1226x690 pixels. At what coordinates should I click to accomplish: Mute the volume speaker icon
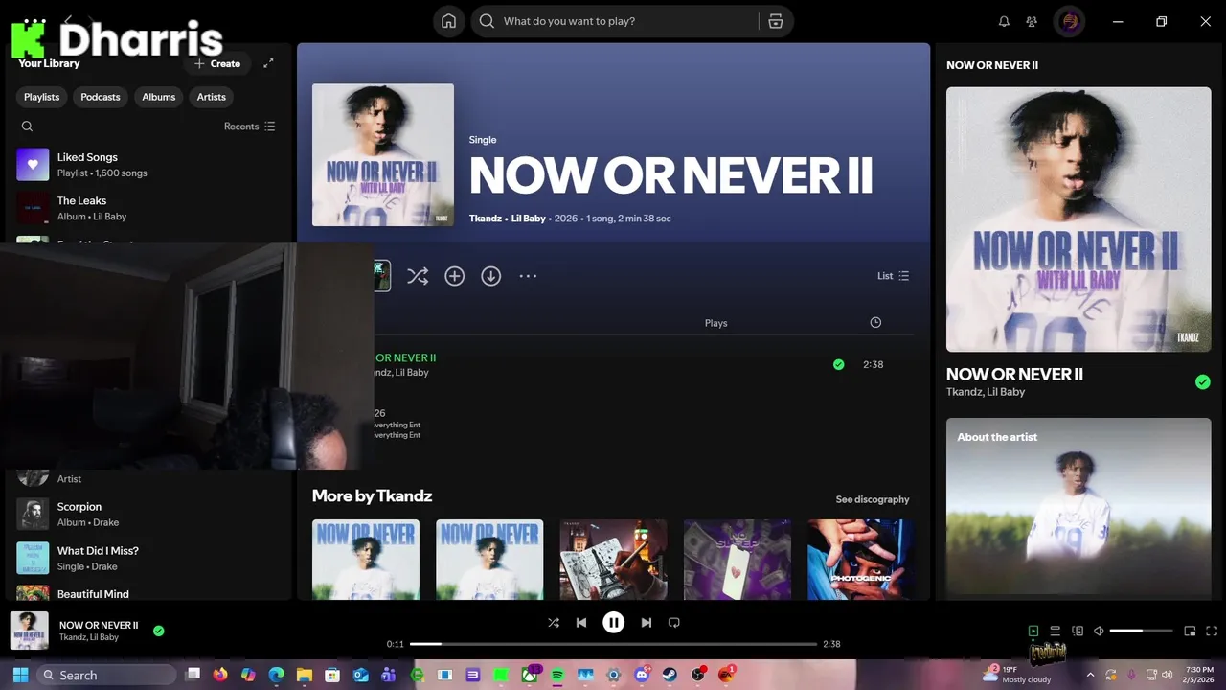coord(1100,632)
